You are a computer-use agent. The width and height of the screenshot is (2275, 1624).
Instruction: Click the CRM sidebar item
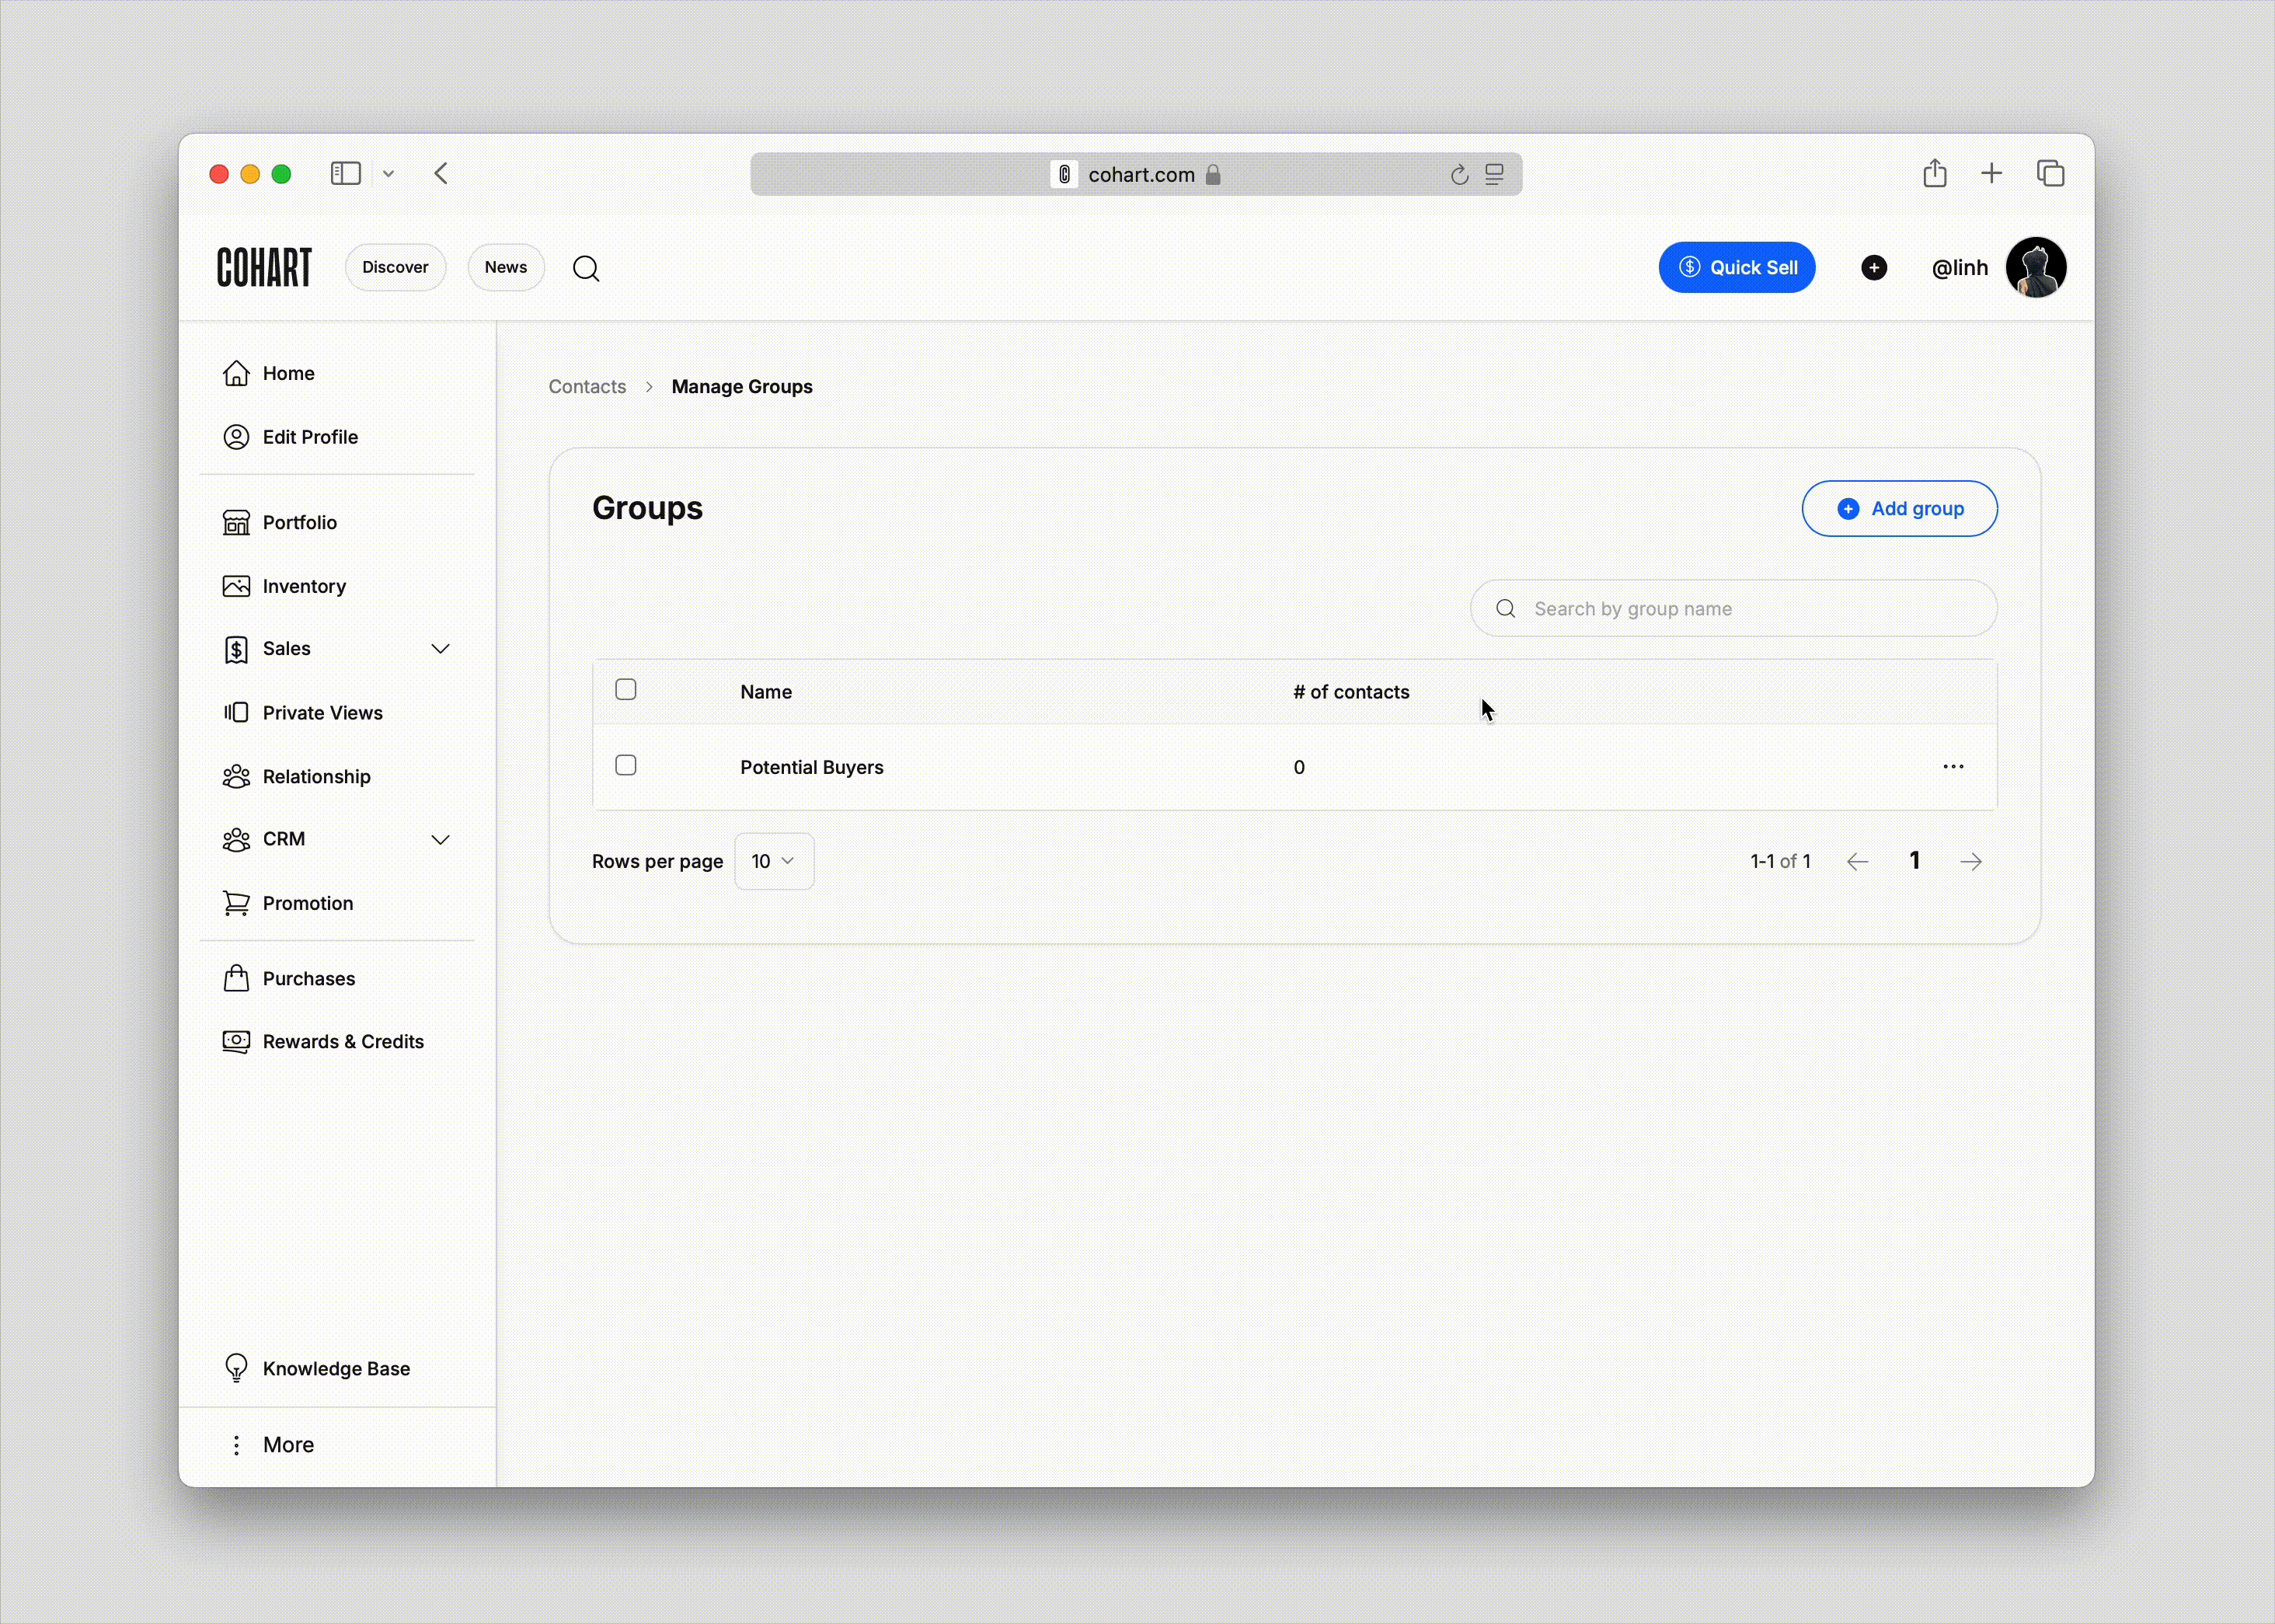pyautogui.click(x=337, y=839)
